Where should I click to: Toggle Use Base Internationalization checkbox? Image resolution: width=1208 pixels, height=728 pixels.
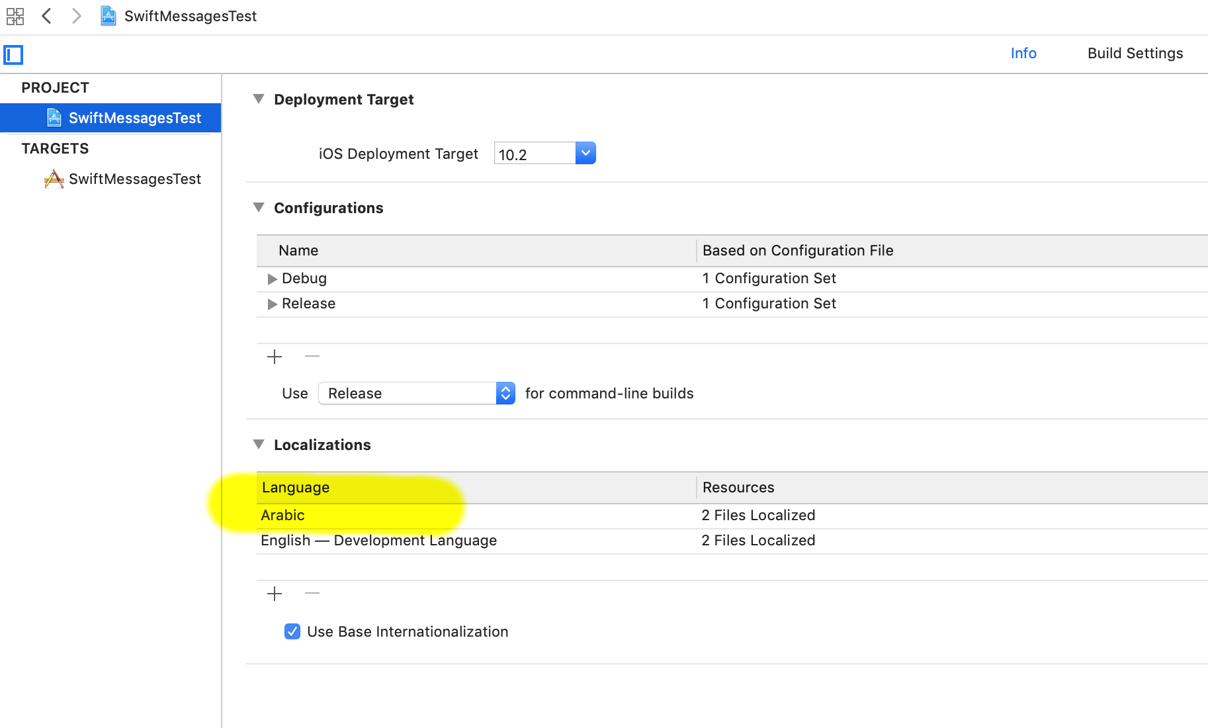tap(292, 631)
